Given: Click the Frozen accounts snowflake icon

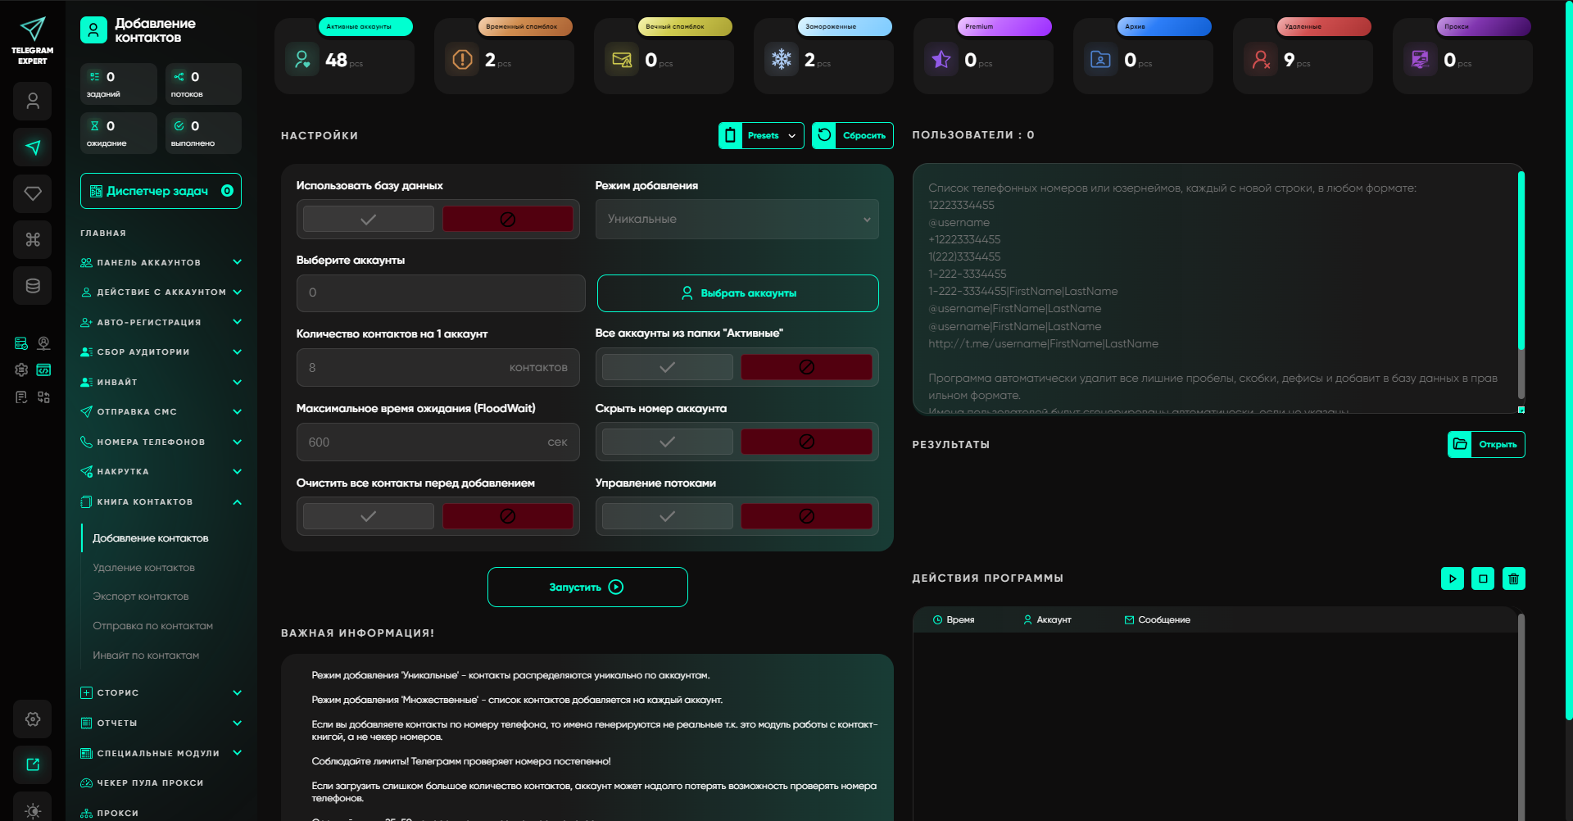Looking at the screenshot, I should [782, 59].
